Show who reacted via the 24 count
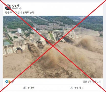 pyautogui.click(x=13, y=82)
